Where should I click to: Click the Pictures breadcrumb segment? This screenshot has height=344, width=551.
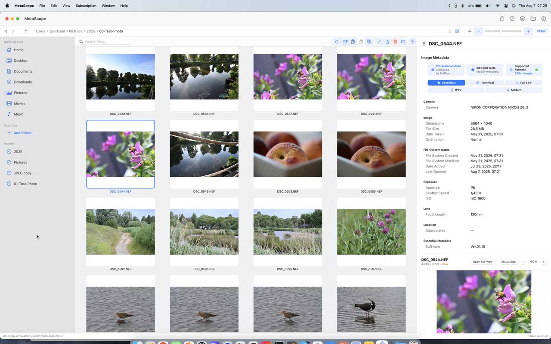coord(75,31)
